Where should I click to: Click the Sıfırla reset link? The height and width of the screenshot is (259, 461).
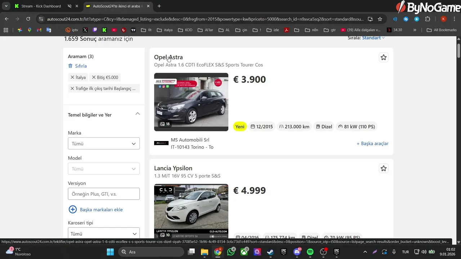point(81,66)
